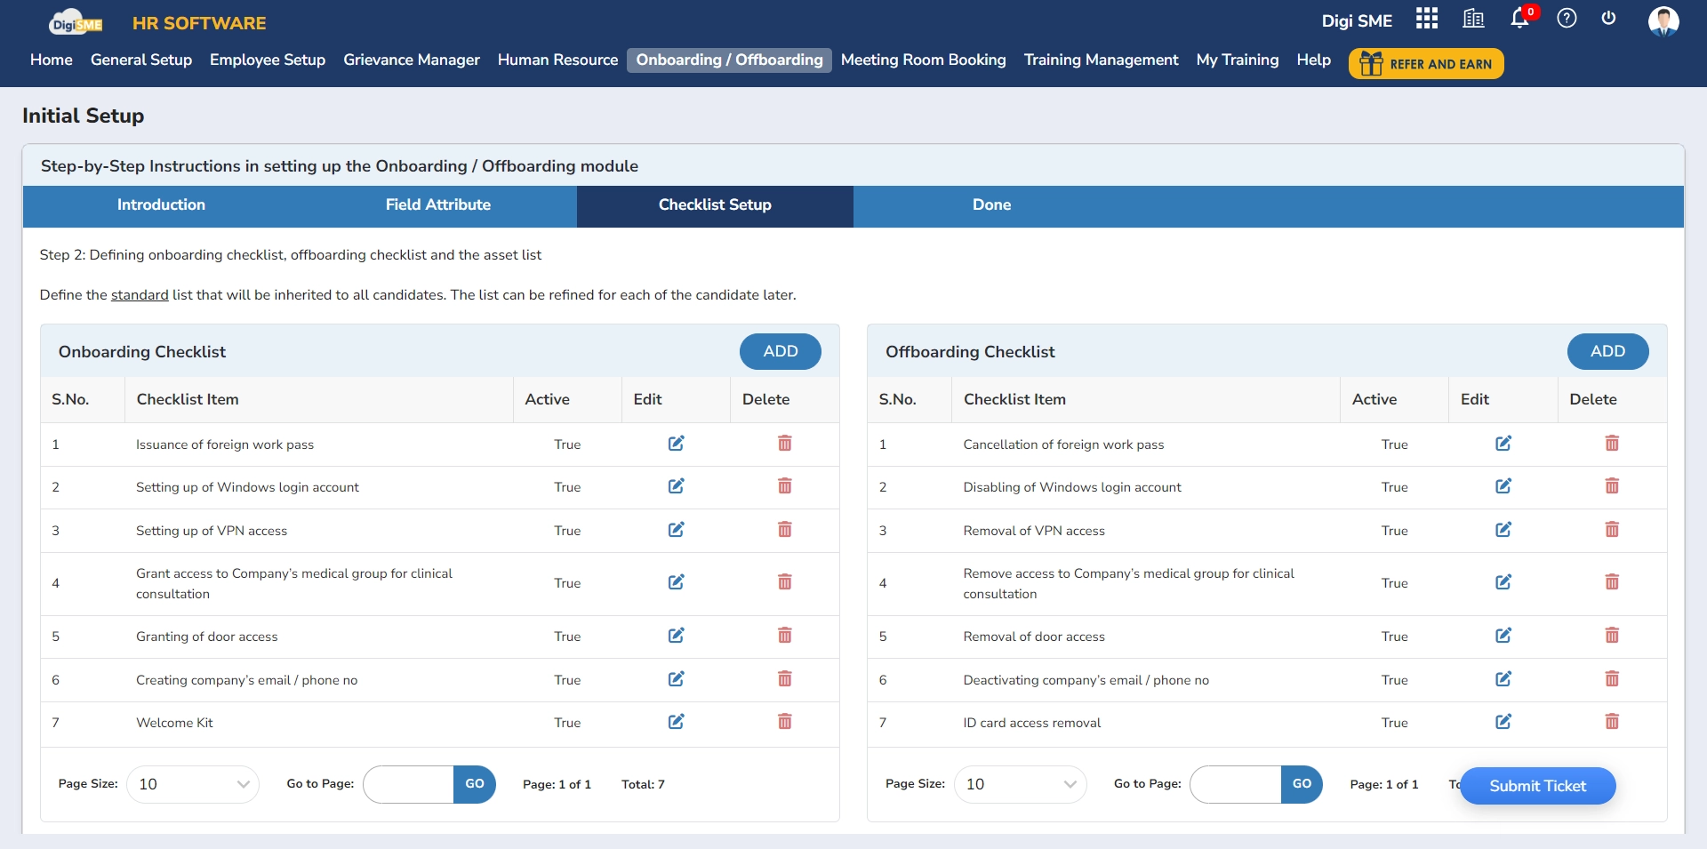Open the Employee Setup menu
The height and width of the screenshot is (849, 1707).
coord(268,60)
